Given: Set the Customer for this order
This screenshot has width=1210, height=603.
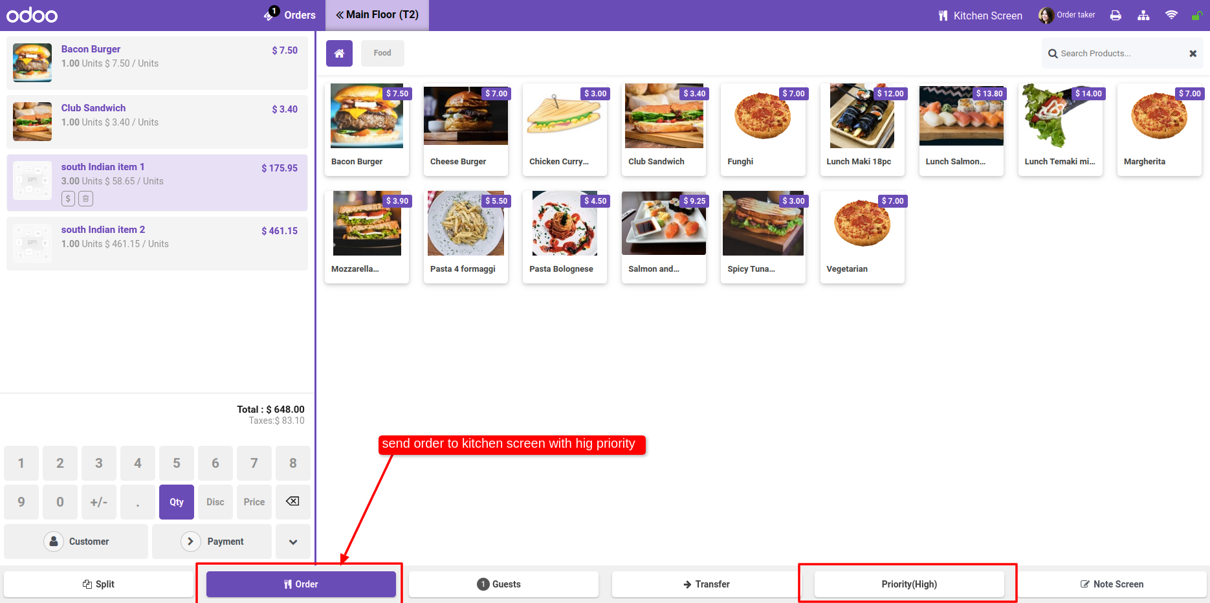Looking at the screenshot, I should tap(76, 542).
